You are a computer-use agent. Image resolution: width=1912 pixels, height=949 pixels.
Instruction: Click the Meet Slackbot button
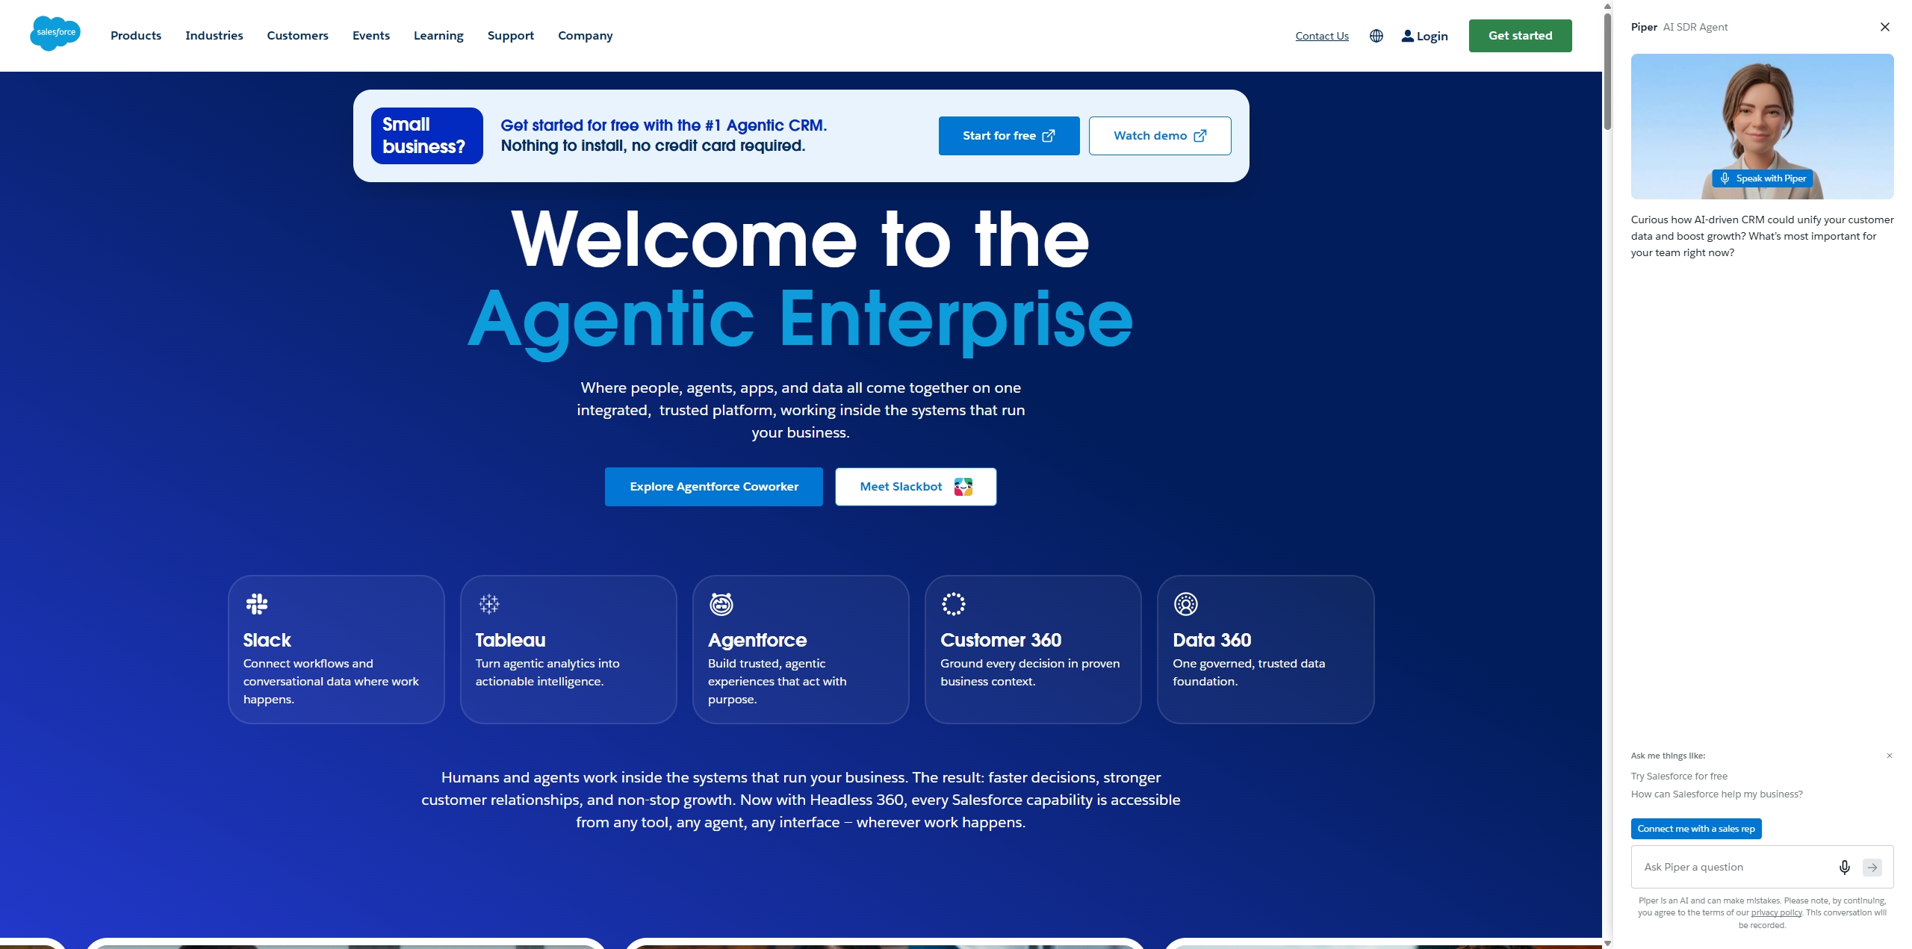916,487
